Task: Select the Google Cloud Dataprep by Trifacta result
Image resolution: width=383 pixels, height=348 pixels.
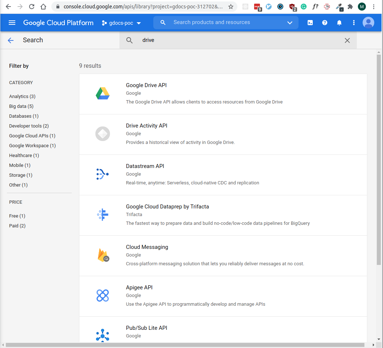Action: [x=167, y=207]
